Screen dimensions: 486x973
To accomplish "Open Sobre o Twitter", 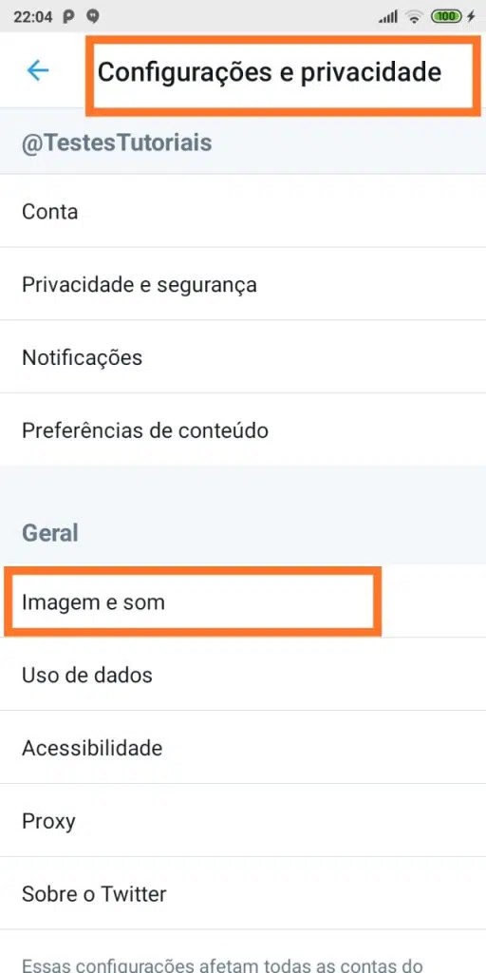I will click(243, 893).
